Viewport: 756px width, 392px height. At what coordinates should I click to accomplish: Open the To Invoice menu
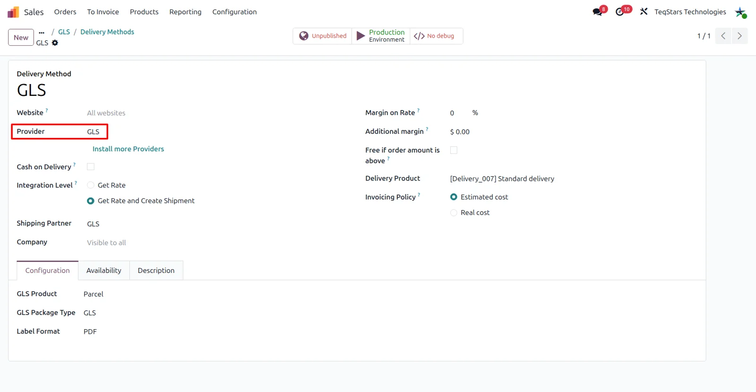pyautogui.click(x=103, y=12)
